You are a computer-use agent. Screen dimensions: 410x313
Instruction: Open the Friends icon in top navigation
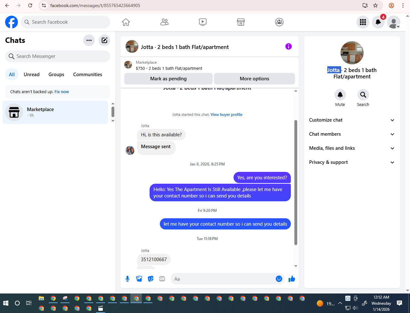tap(164, 22)
